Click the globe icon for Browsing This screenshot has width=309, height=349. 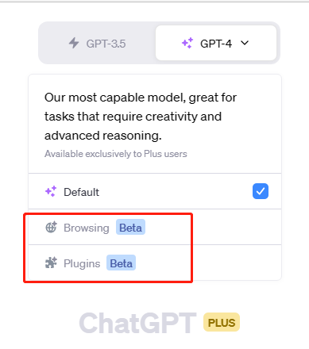(51, 227)
